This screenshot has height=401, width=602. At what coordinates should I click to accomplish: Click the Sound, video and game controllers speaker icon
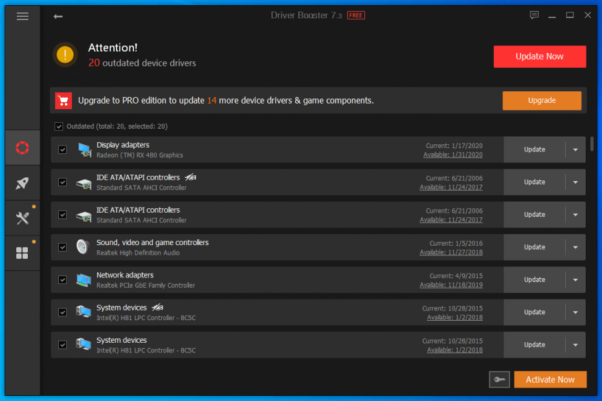pos(83,246)
